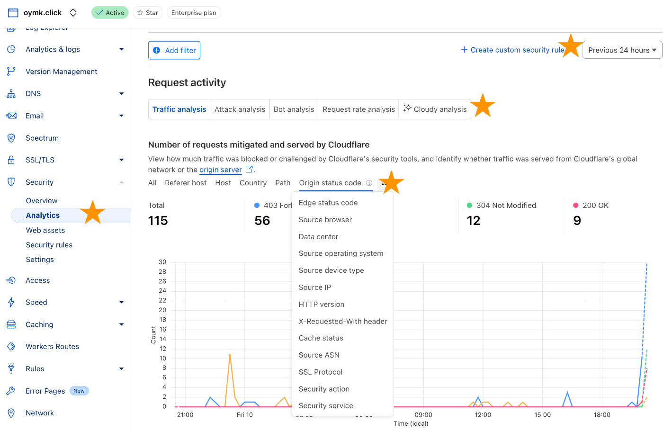Toggle the 403 series blue legend dot
The height and width of the screenshot is (431, 663).
(257, 205)
